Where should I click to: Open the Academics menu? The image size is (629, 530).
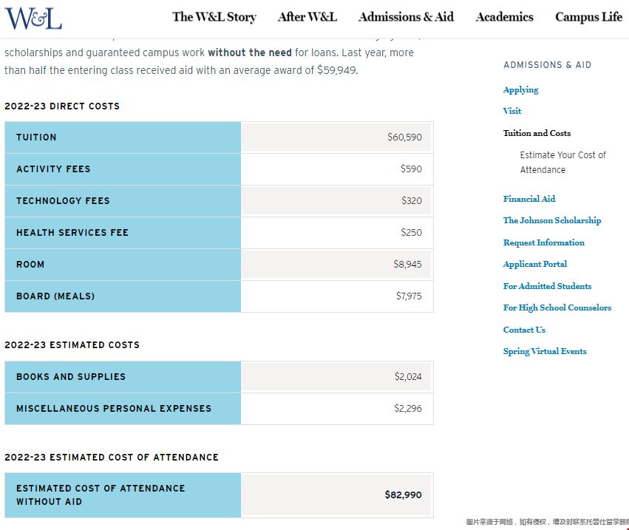point(504,17)
